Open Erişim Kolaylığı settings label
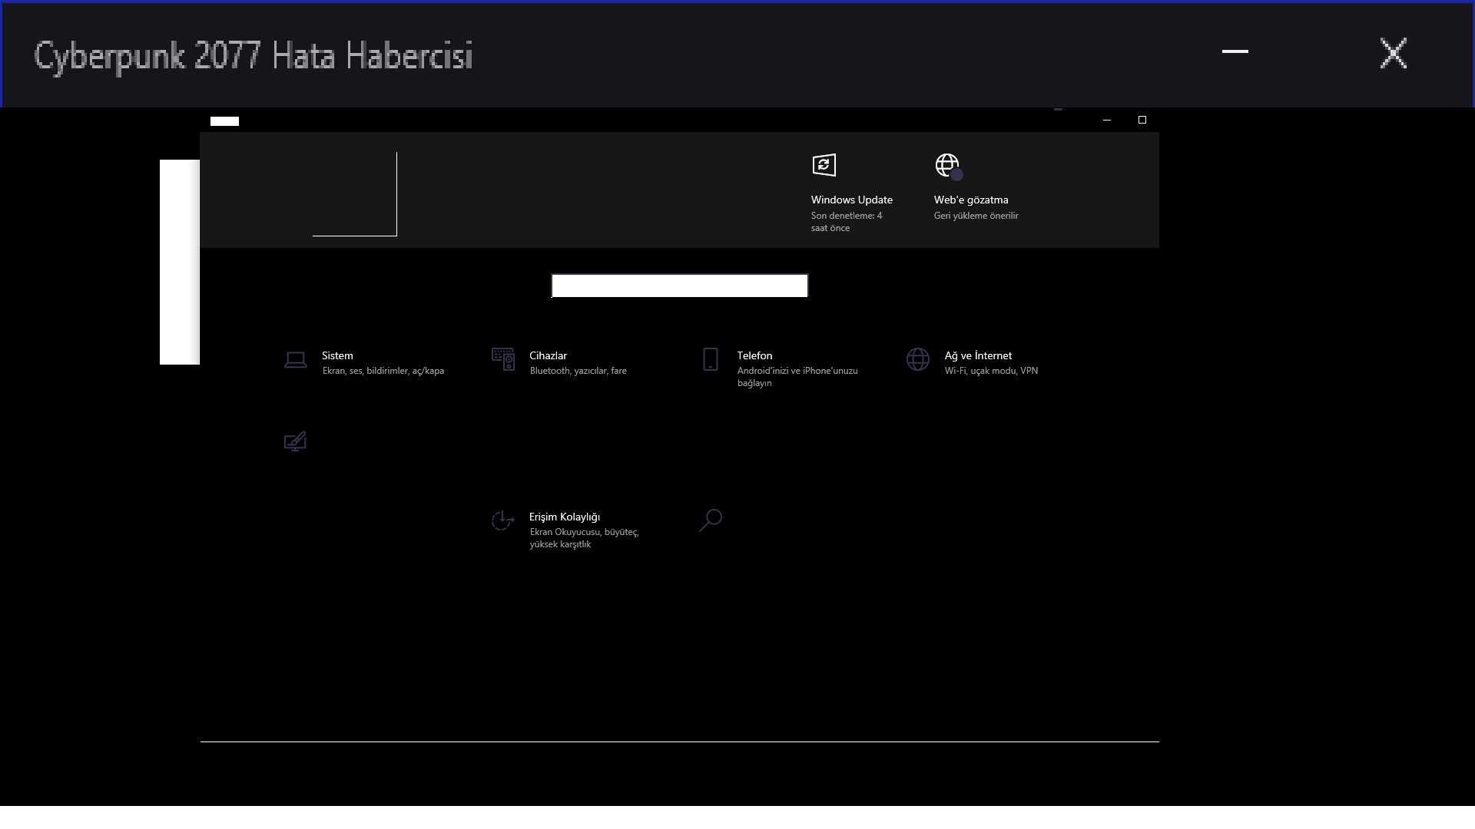The width and height of the screenshot is (1475, 829). [565, 517]
